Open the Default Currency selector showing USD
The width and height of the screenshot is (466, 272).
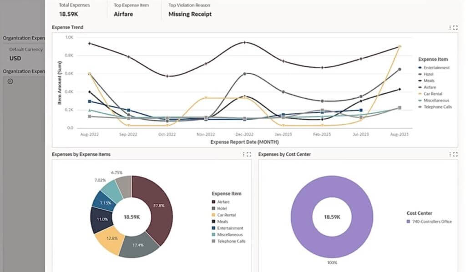point(15,58)
